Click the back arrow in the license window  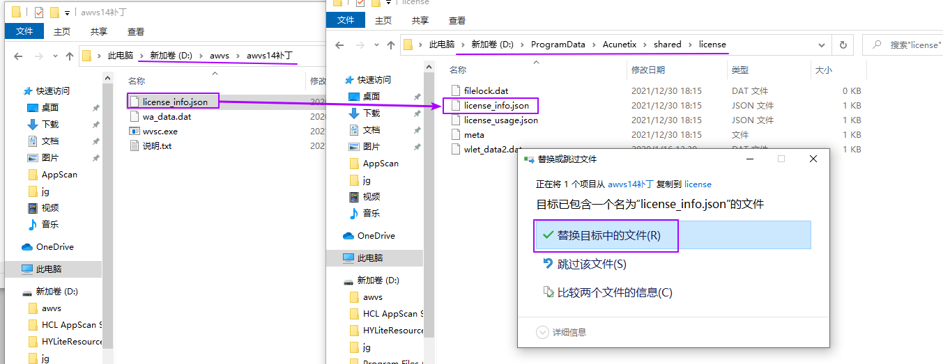(x=339, y=45)
